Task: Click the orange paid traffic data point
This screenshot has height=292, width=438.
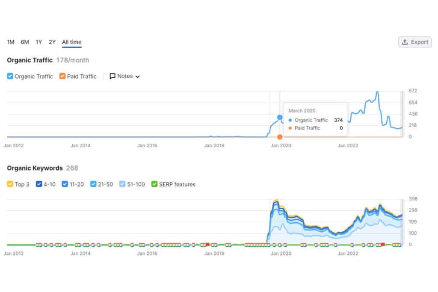Action: 280,137
